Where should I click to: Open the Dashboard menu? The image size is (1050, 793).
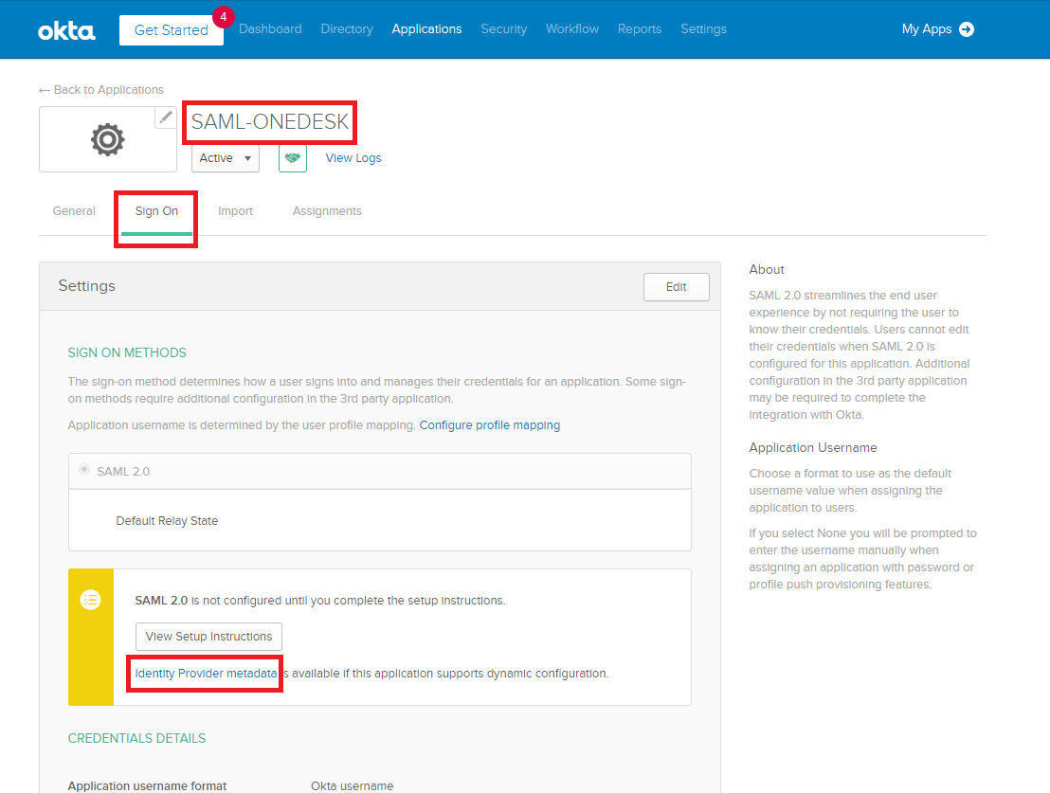pyautogui.click(x=270, y=28)
